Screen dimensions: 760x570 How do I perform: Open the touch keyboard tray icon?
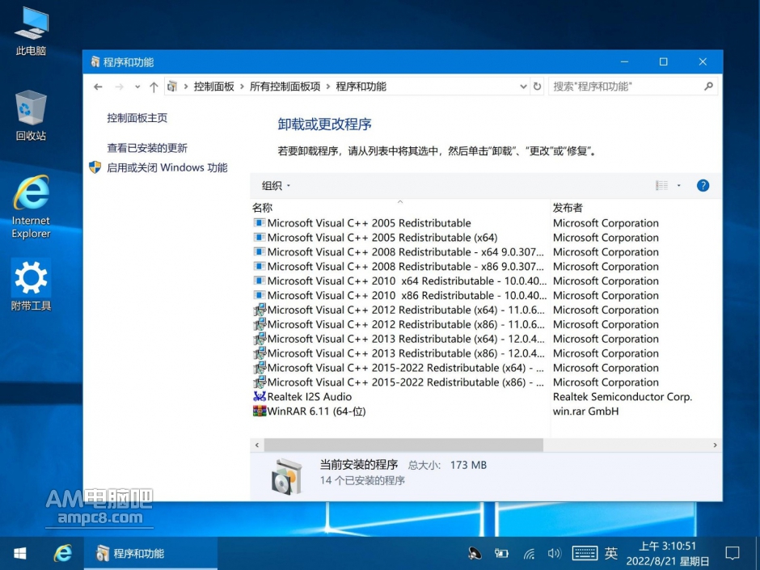(585, 553)
